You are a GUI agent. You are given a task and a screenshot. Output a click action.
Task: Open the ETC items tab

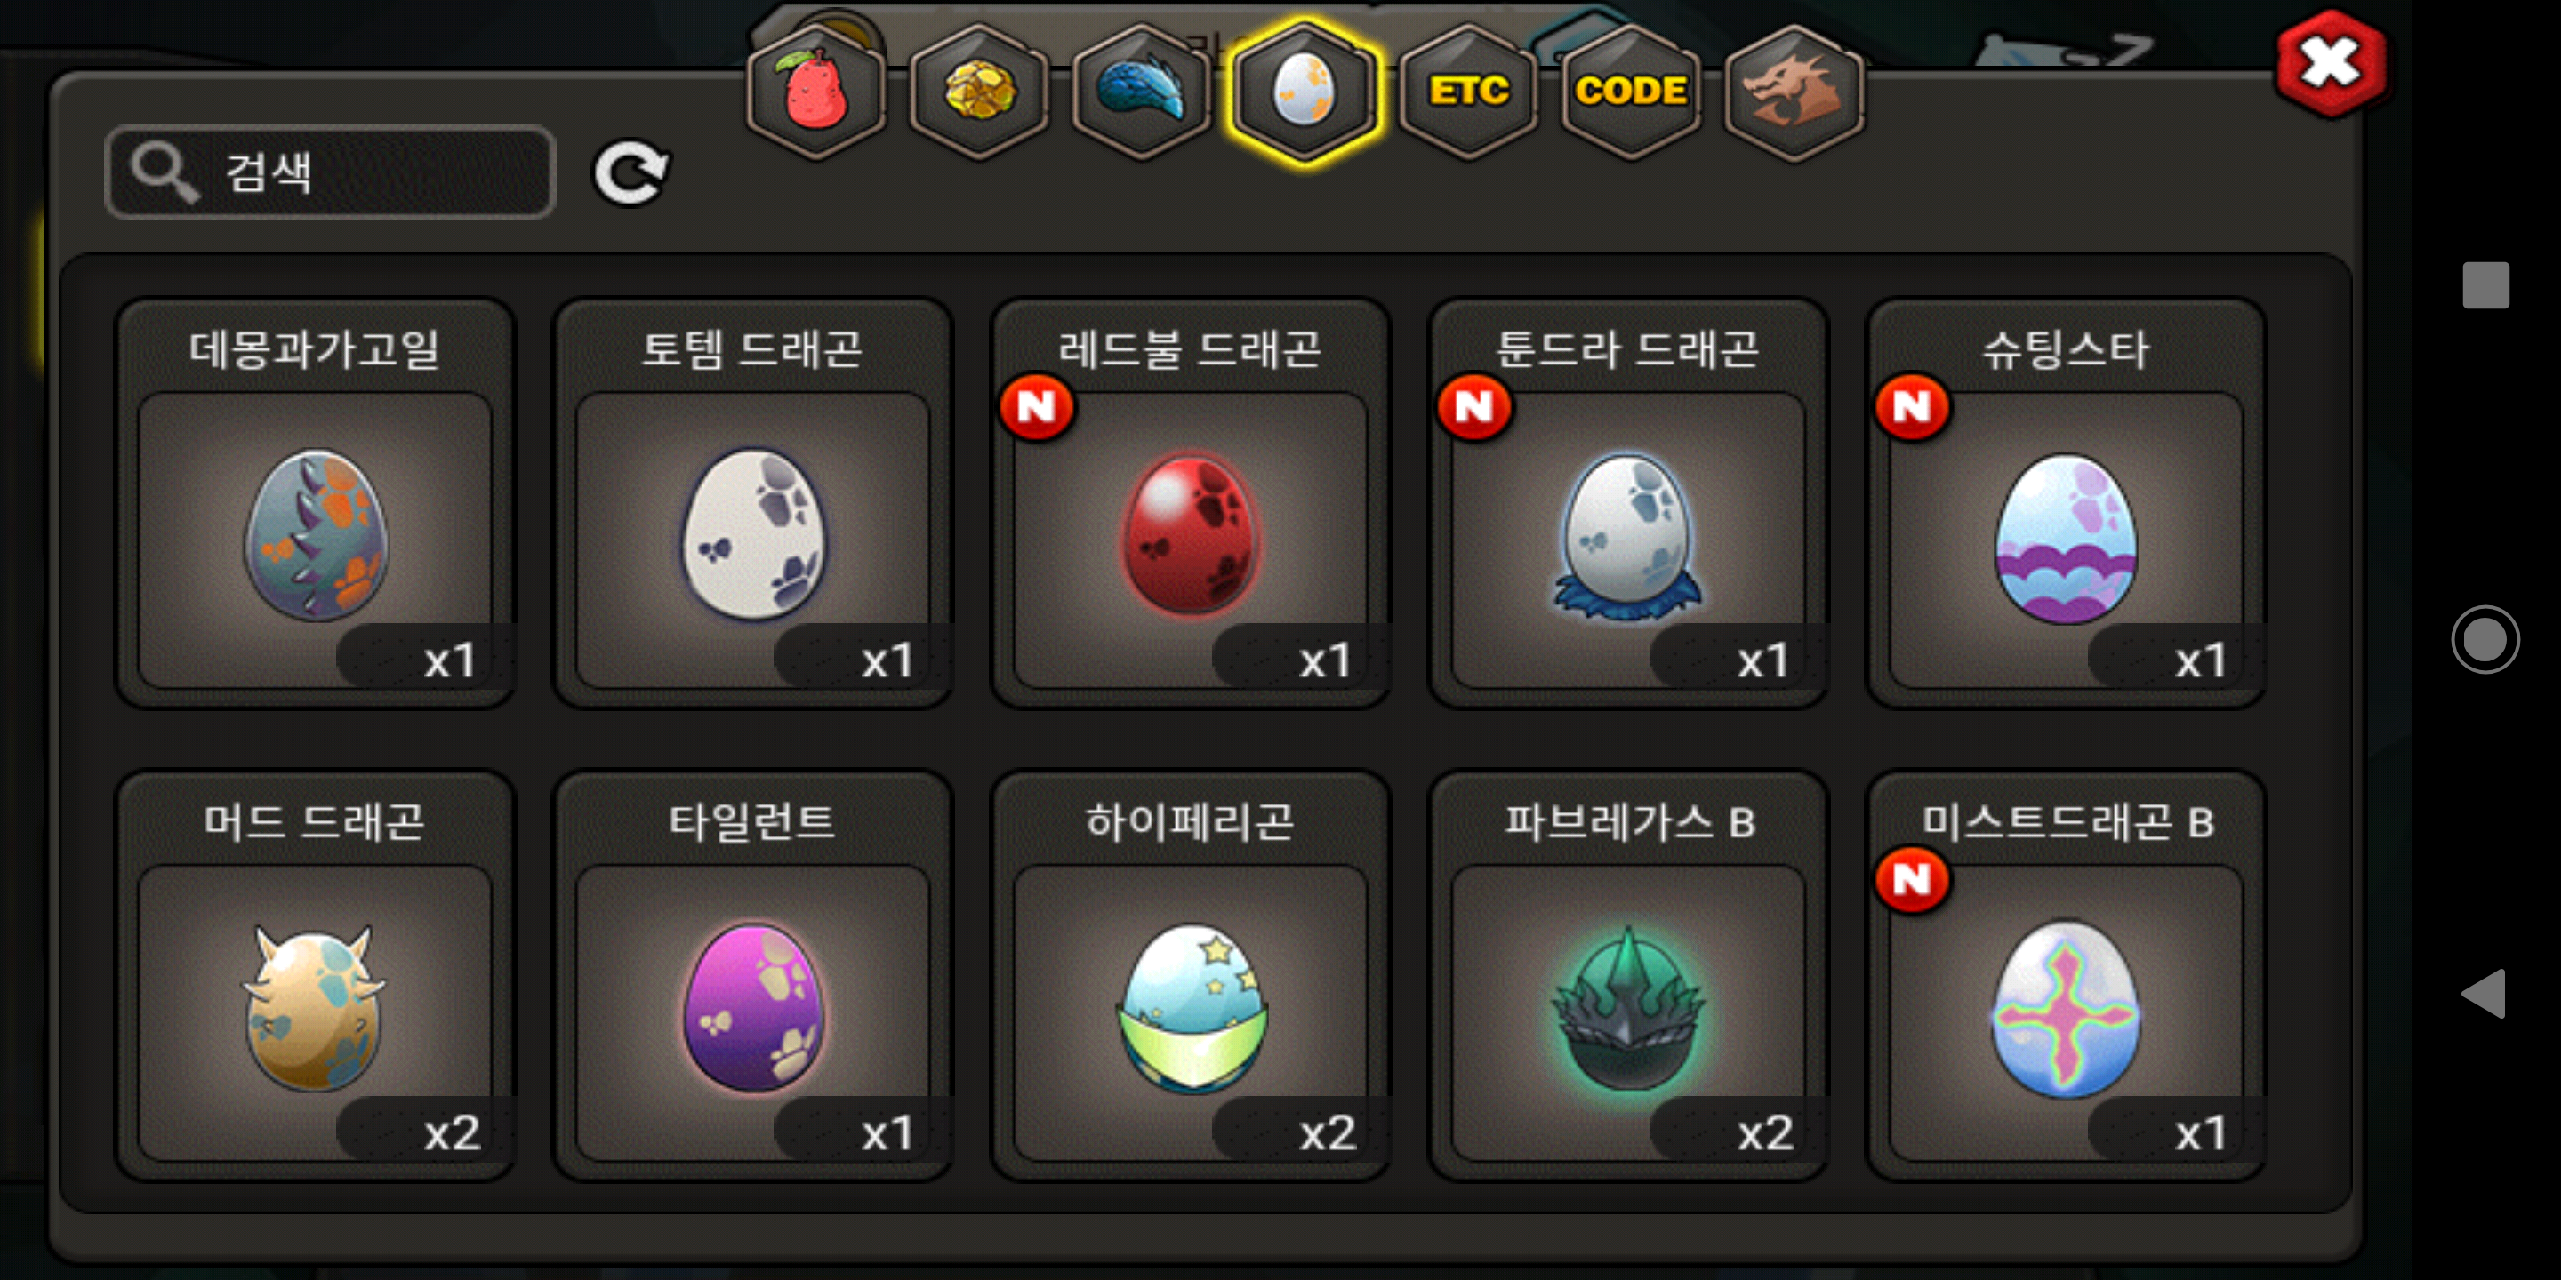(x=1467, y=91)
